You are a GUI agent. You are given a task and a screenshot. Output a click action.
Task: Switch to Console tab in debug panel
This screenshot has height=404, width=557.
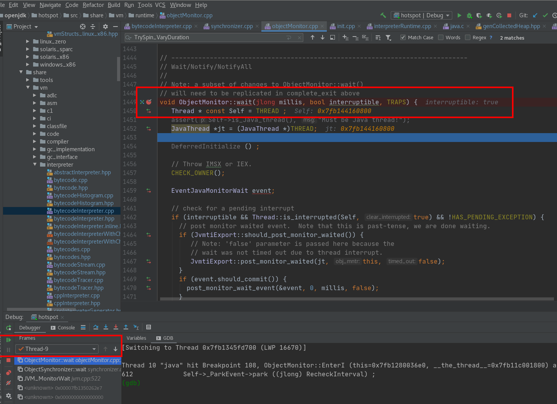click(63, 328)
